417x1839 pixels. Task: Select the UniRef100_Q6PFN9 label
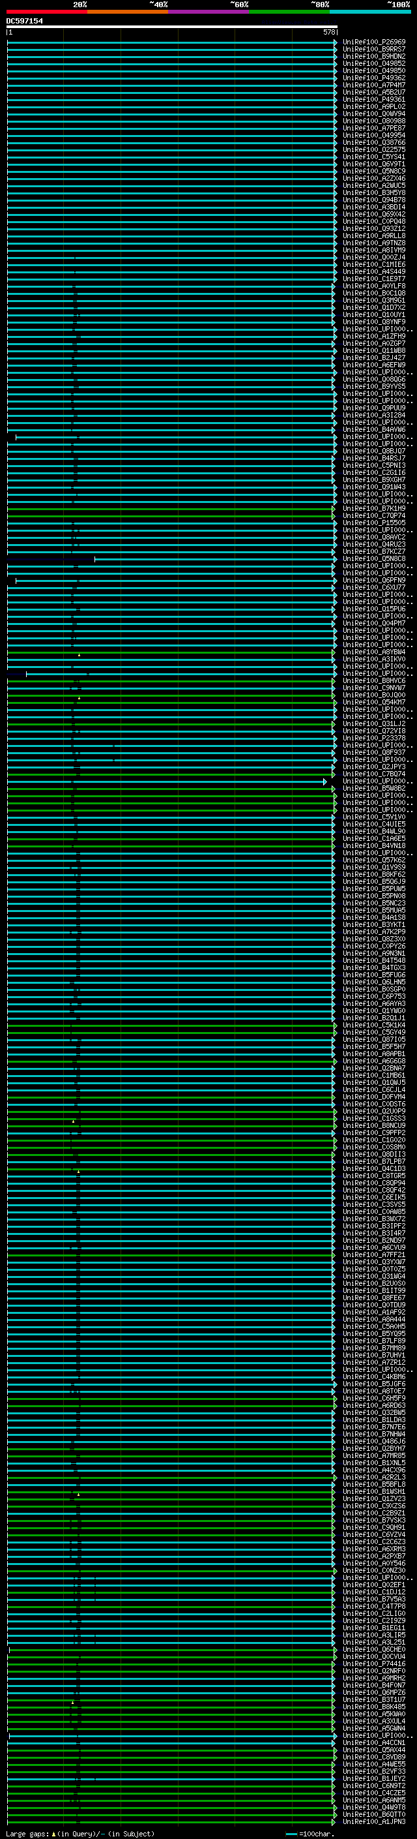(x=373, y=580)
